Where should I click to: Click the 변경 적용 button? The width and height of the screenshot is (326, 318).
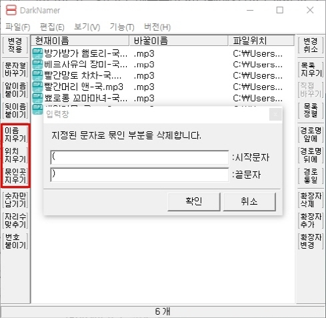pyautogui.click(x=15, y=45)
